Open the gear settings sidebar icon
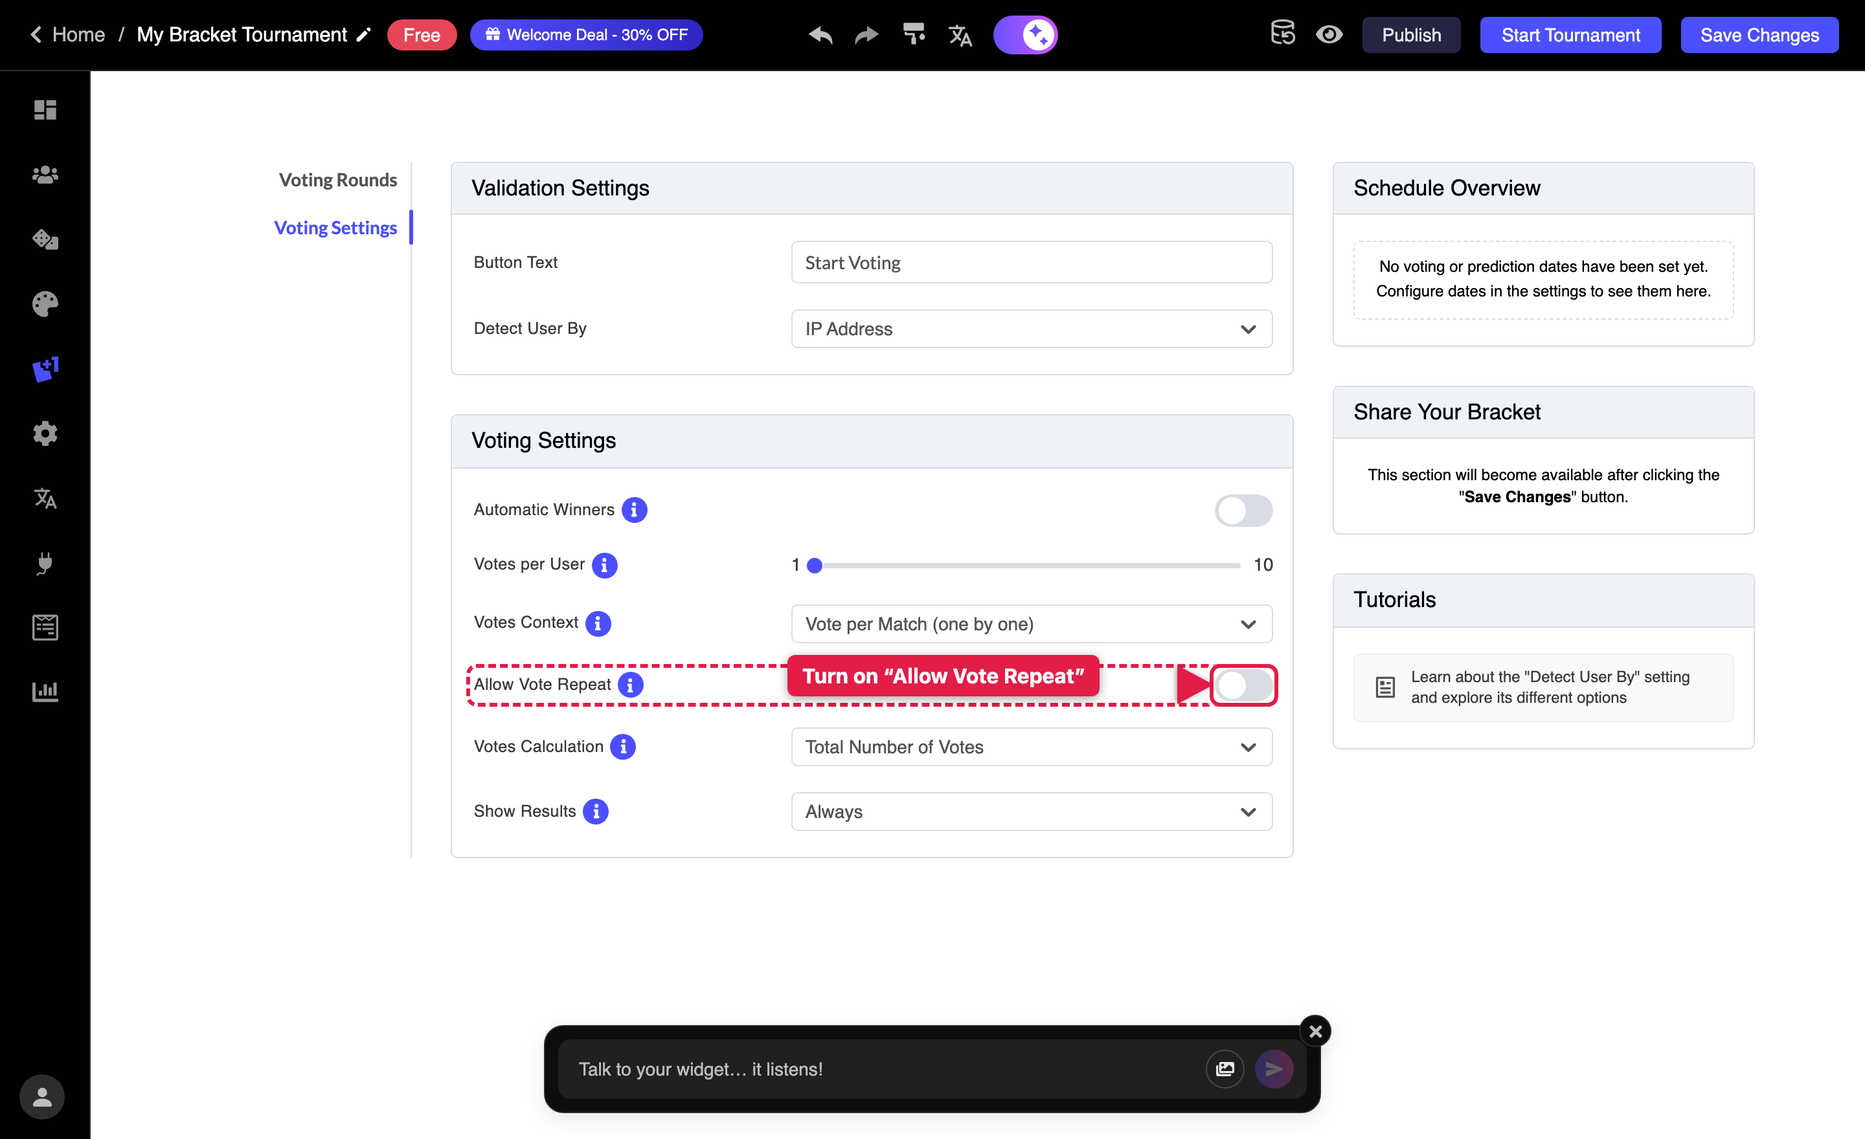Screen dimensions: 1865x1139 pos(45,434)
